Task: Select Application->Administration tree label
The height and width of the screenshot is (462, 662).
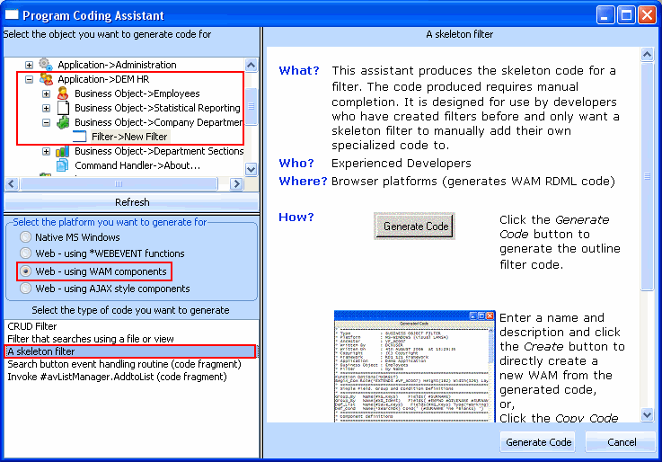Action: (117, 65)
